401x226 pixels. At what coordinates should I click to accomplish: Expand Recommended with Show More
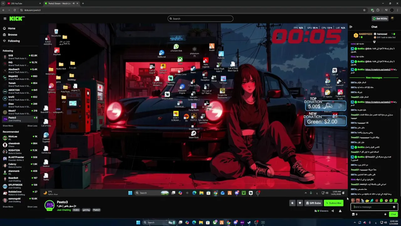8,207
